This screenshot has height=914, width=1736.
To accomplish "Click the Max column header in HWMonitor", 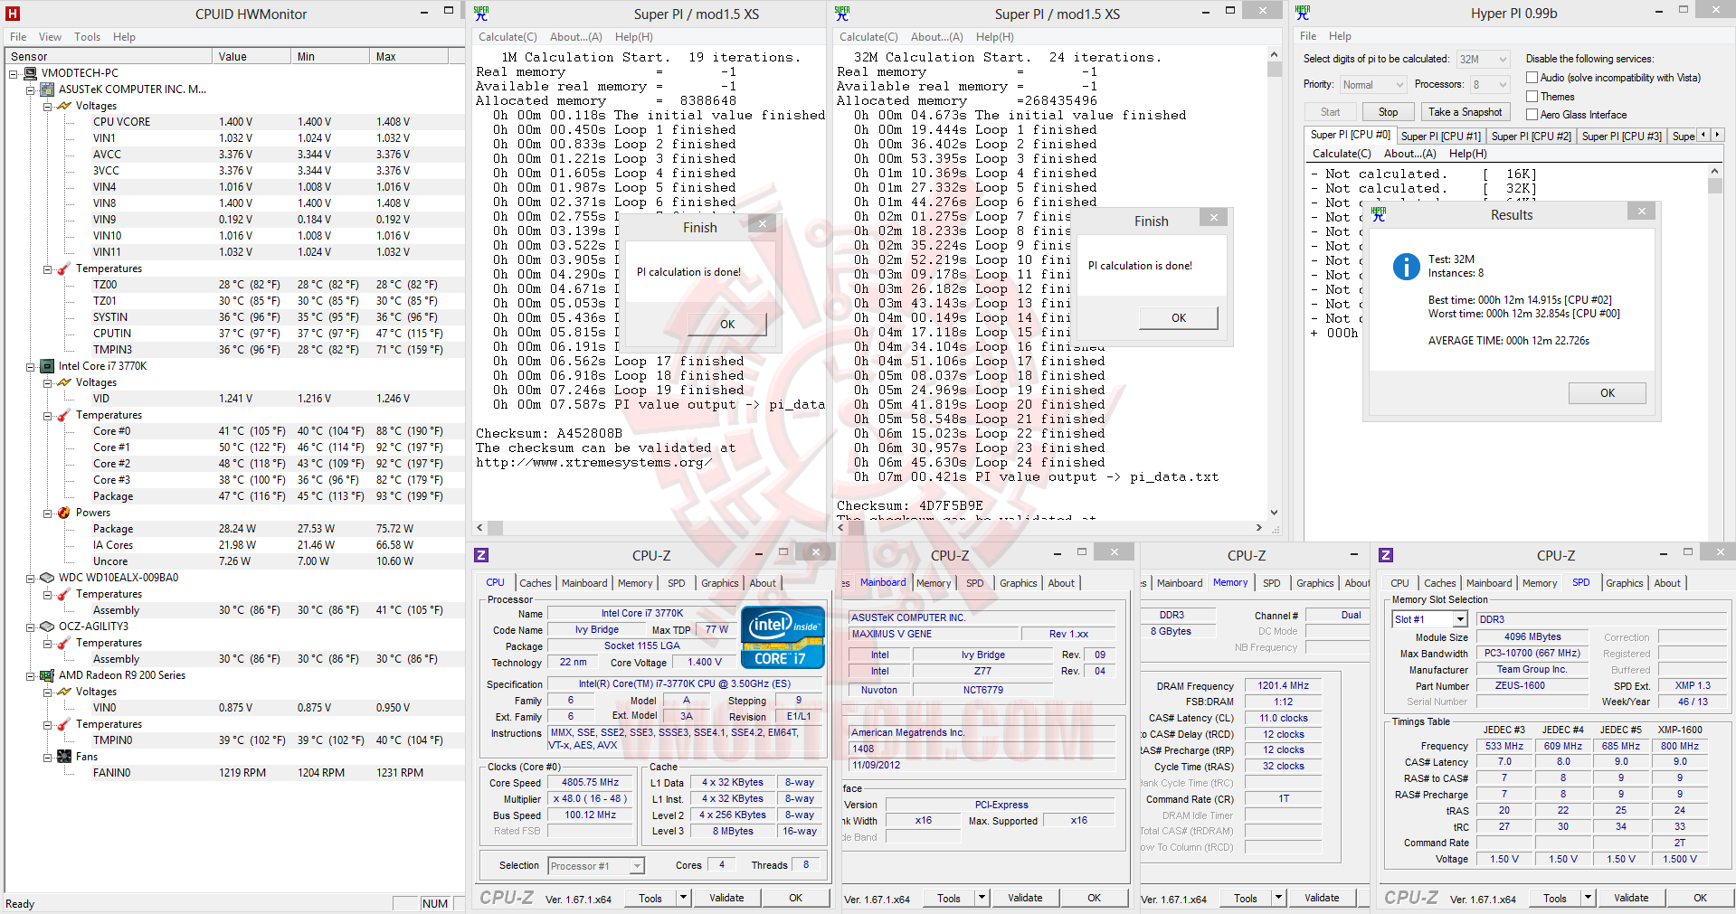I will click(x=410, y=56).
